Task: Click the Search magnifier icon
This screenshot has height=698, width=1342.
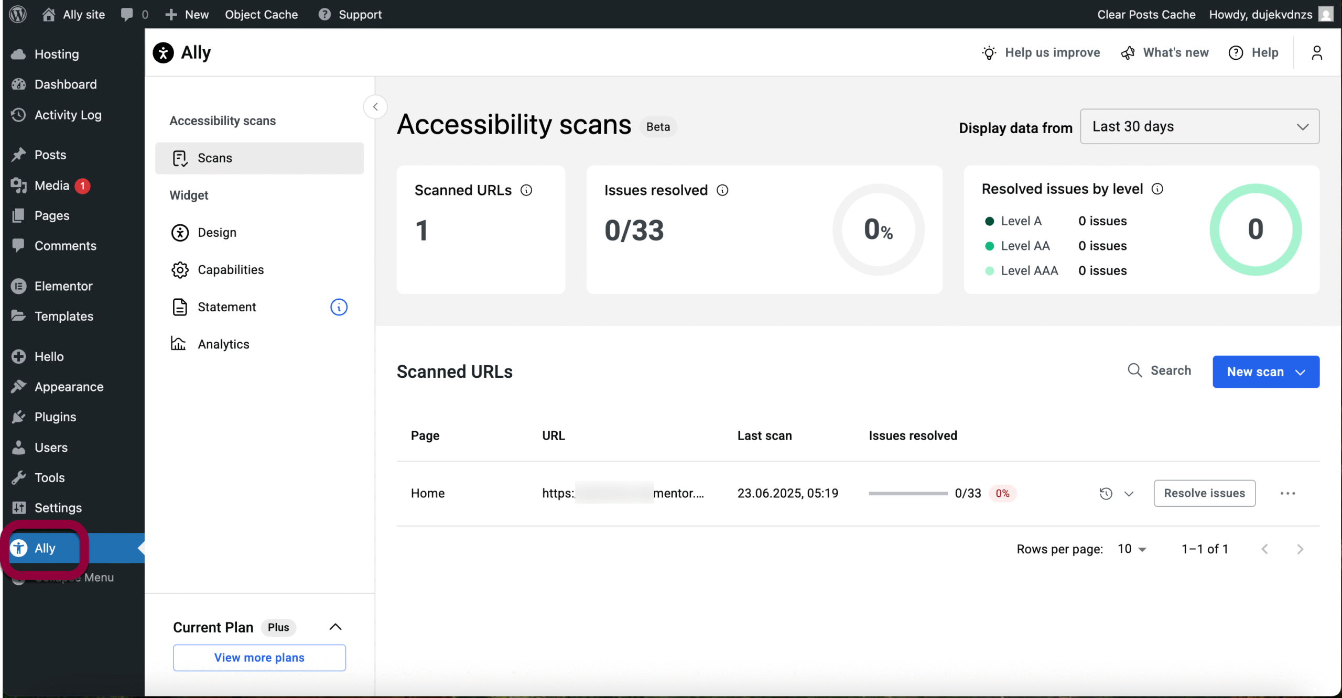Action: tap(1134, 370)
